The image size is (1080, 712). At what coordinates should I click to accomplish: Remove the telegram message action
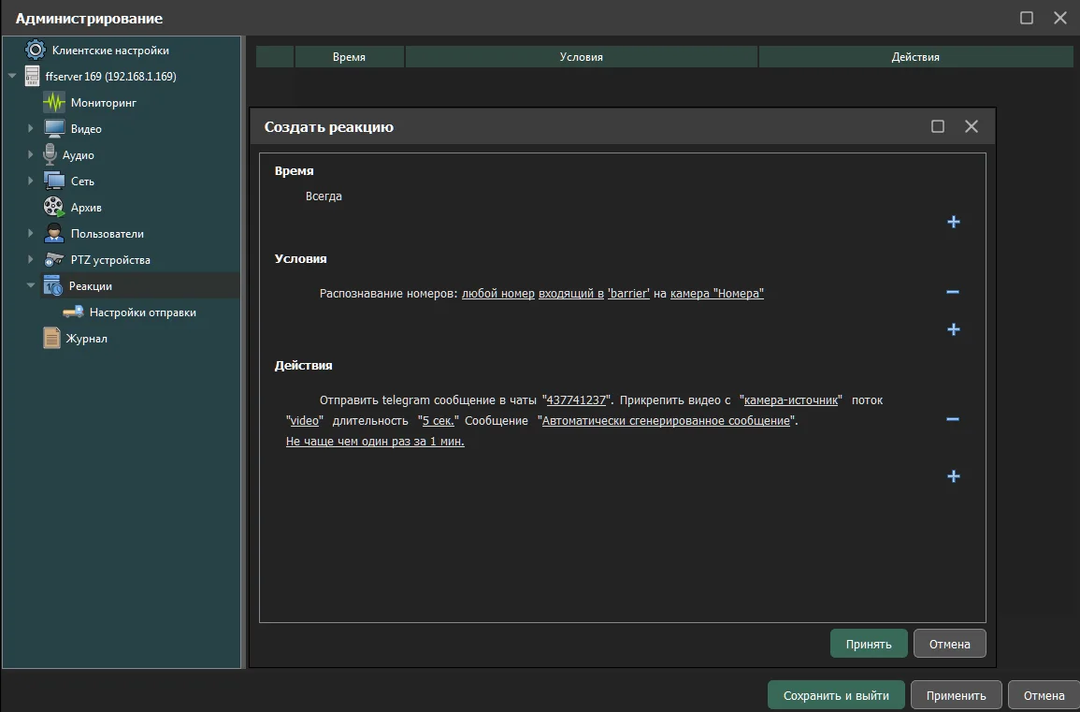[953, 419]
